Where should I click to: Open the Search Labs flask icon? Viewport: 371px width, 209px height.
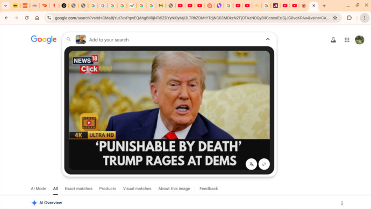(x=333, y=40)
